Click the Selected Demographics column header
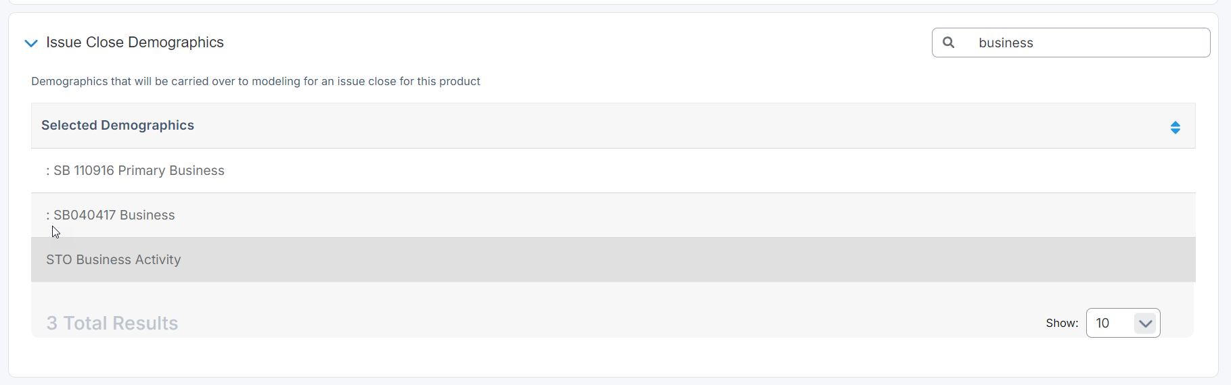 coord(118,126)
